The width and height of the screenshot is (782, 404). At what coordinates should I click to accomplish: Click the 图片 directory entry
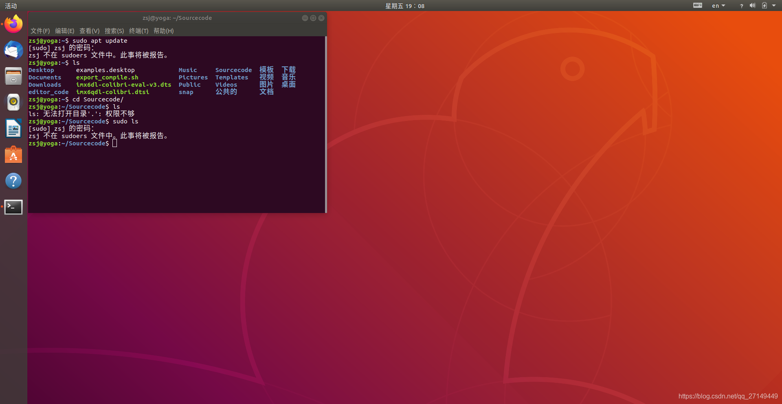[267, 85]
